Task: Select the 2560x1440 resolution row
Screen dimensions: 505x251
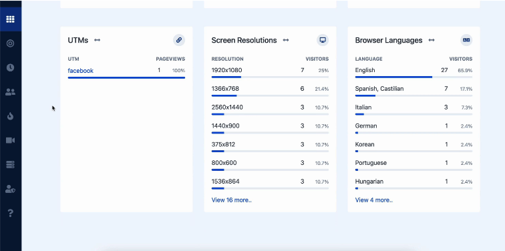Action: (x=270, y=109)
